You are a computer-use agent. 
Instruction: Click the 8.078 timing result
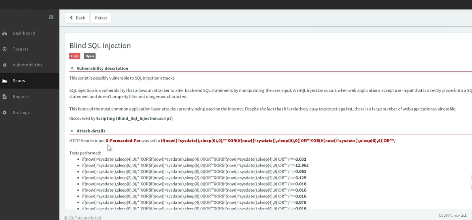301,202
